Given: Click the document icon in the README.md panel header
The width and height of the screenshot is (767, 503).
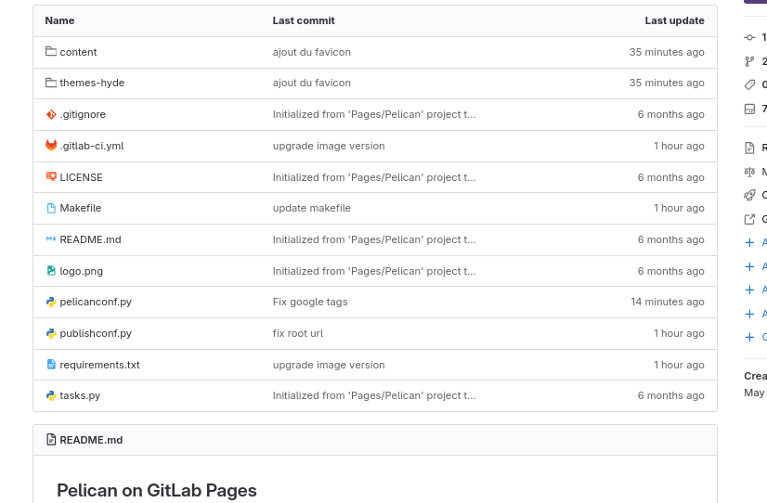Looking at the screenshot, I should coord(51,440).
